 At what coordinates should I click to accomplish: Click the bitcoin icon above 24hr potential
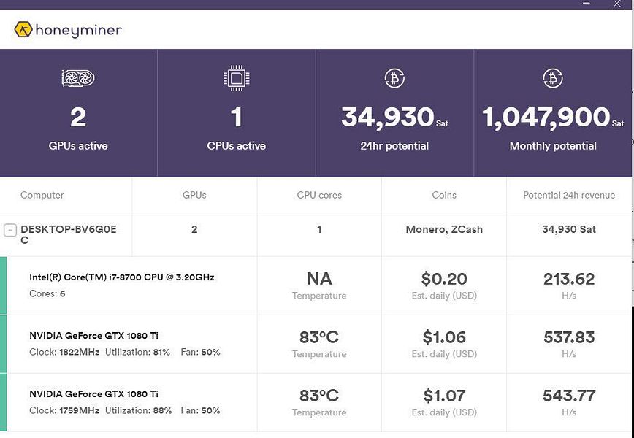[394, 78]
